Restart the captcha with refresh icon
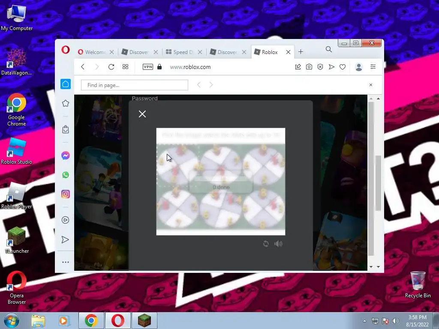This screenshot has width=439, height=329. (x=266, y=244)
